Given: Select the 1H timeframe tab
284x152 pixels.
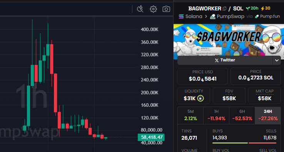Looking at the screenshot, I should pos(216,115).
